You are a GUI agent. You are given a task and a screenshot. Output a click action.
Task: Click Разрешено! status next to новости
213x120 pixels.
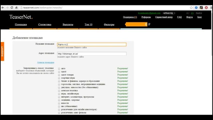tap(123, 103)
